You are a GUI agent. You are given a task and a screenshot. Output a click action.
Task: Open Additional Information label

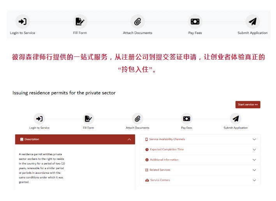click(x=164, y=160)
